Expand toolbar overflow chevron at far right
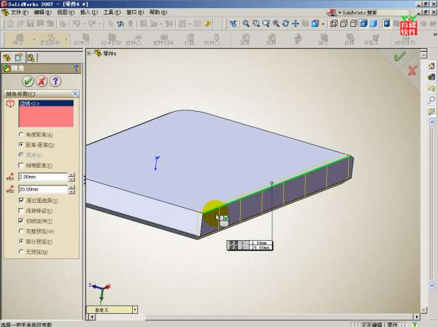 (435, 34)
